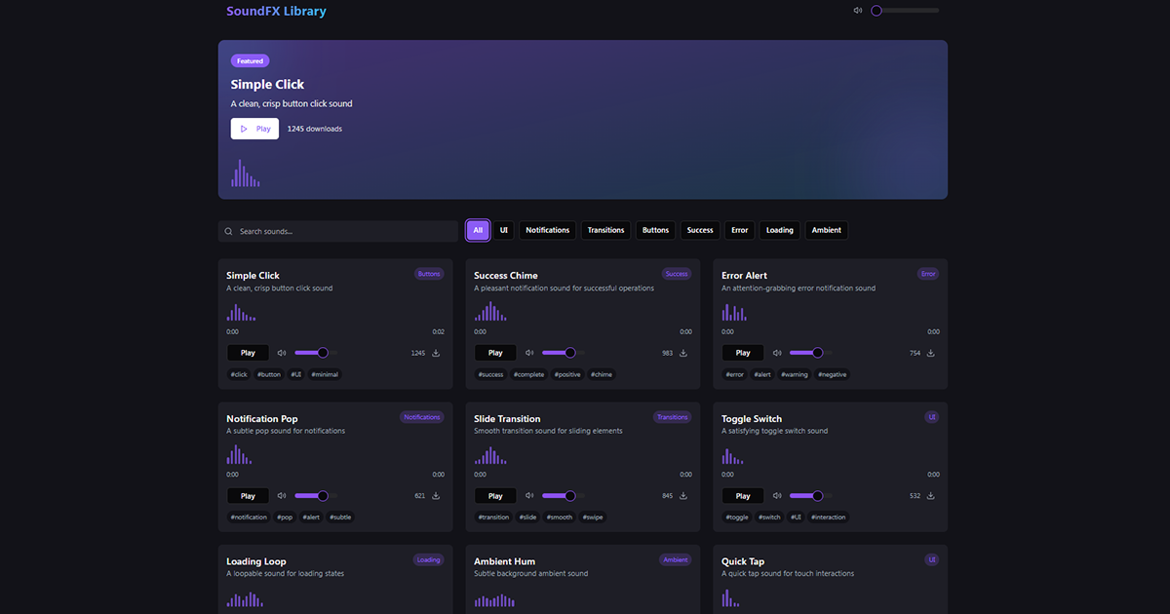Filter by Buttons category
The height and width of the screenshot is (614, 1170).
coord(655,230)
